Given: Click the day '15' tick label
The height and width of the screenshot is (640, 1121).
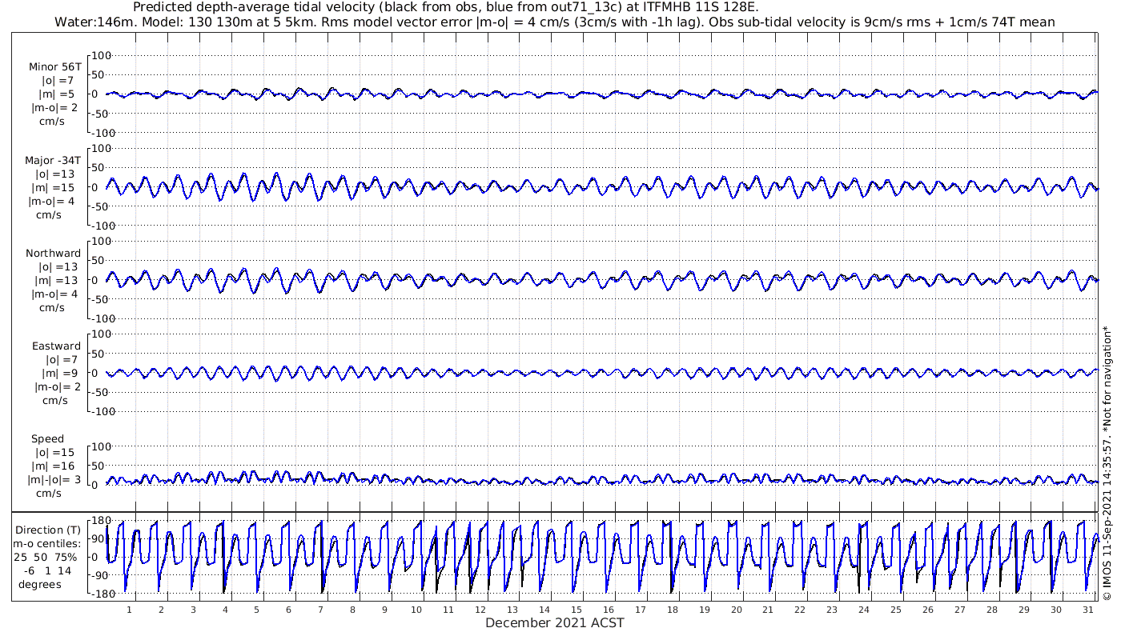Looking at the screenshot, I should (577, 610).
